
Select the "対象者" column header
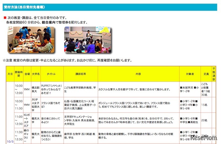(x=190, y=74)
